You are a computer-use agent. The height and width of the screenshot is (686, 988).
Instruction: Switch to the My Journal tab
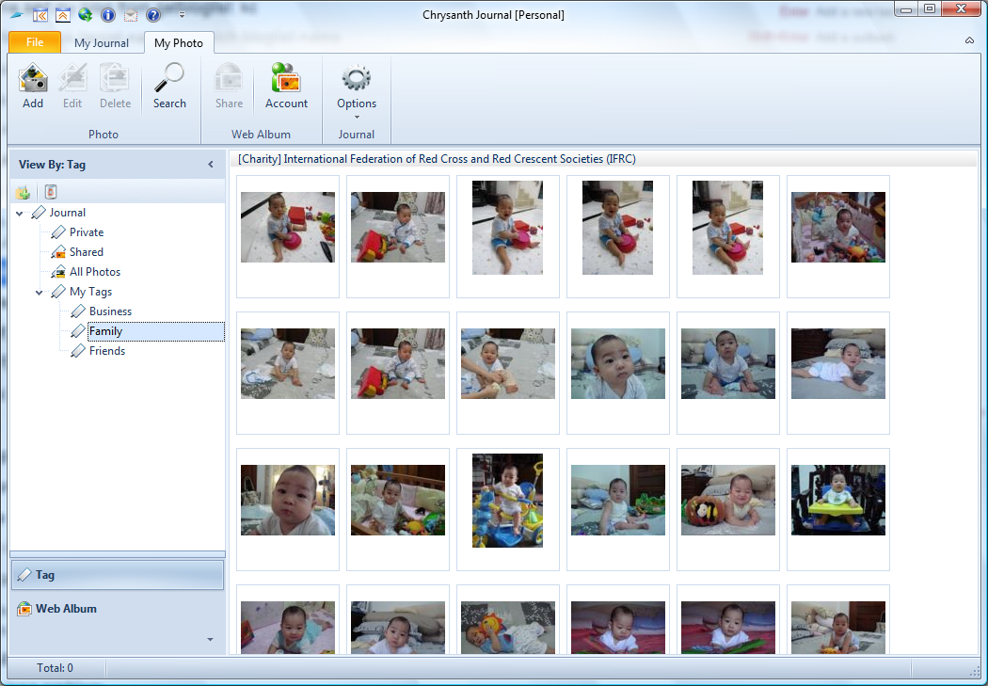pos(102,43)
